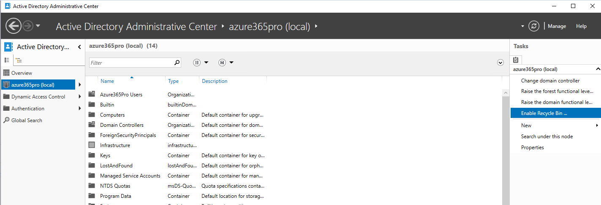Click Enable Recycle Bin task

click(555, 113)
